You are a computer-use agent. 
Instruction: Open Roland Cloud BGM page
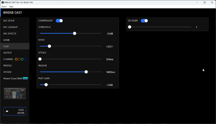point(15,78)
